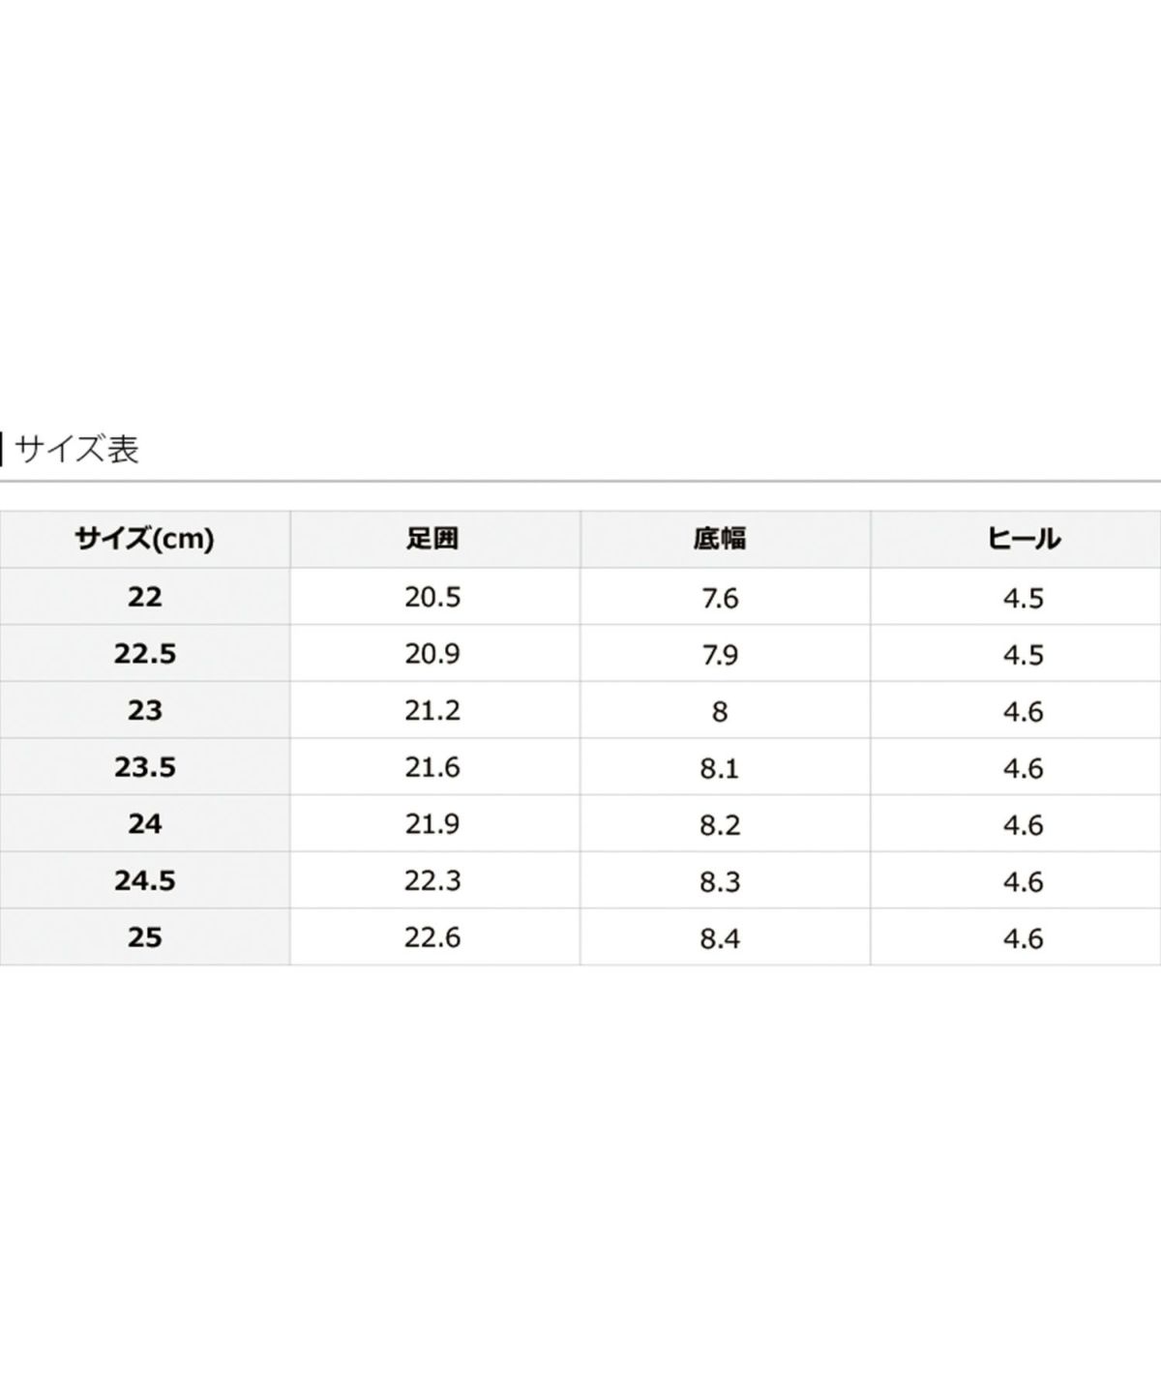Image resolution: width=1161 pixels, height=1393 pixels.
Task: Select the size 25 row label
Action: 145,937
